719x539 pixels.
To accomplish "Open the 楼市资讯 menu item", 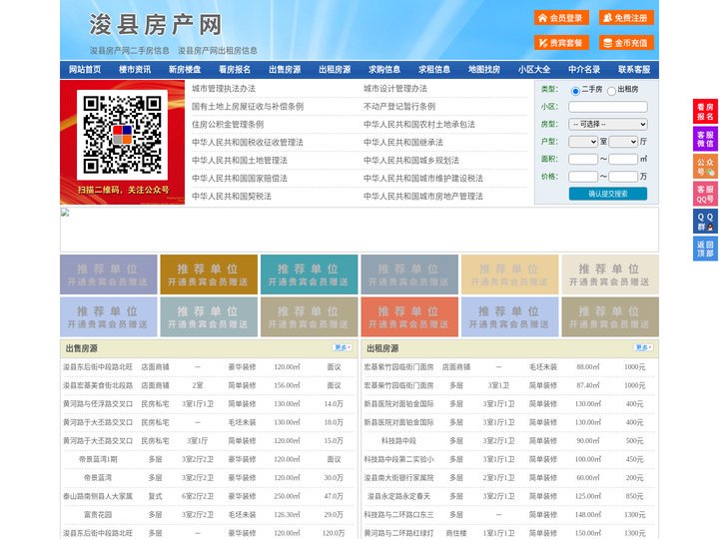I will 135,70.
